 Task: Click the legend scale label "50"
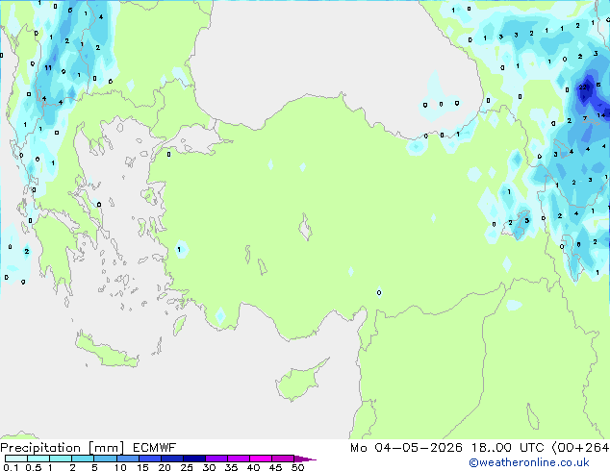pyautogui.click(x=297, y=467)
